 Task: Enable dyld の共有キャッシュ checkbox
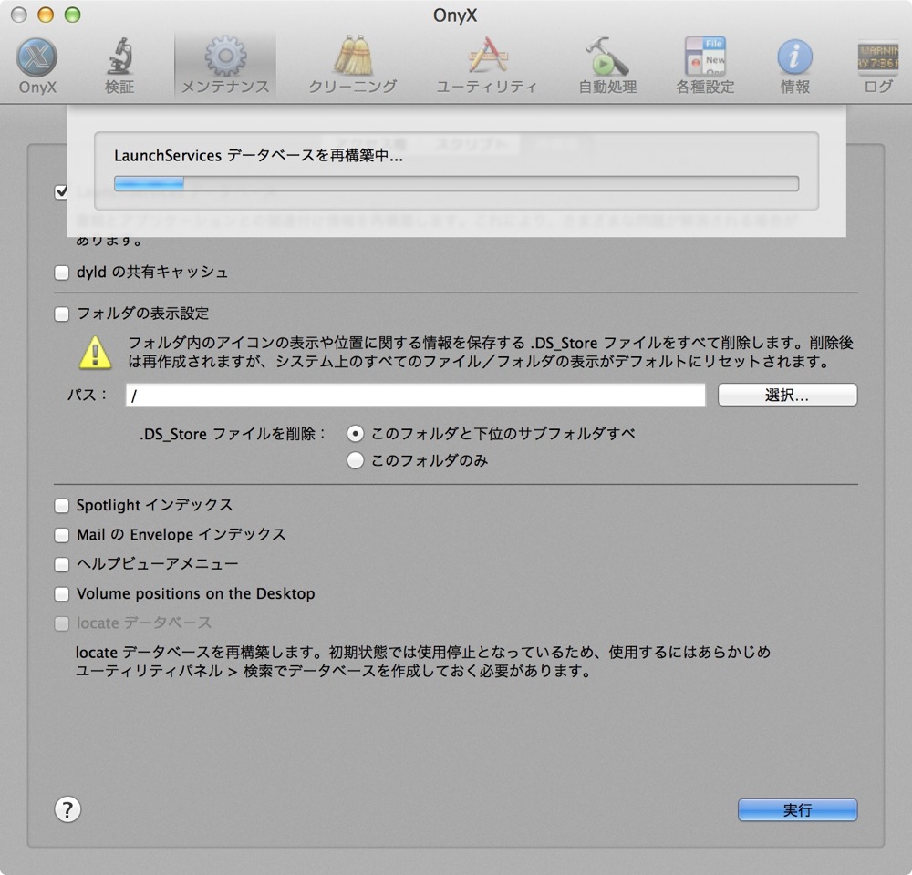click(x=62, y=273)
